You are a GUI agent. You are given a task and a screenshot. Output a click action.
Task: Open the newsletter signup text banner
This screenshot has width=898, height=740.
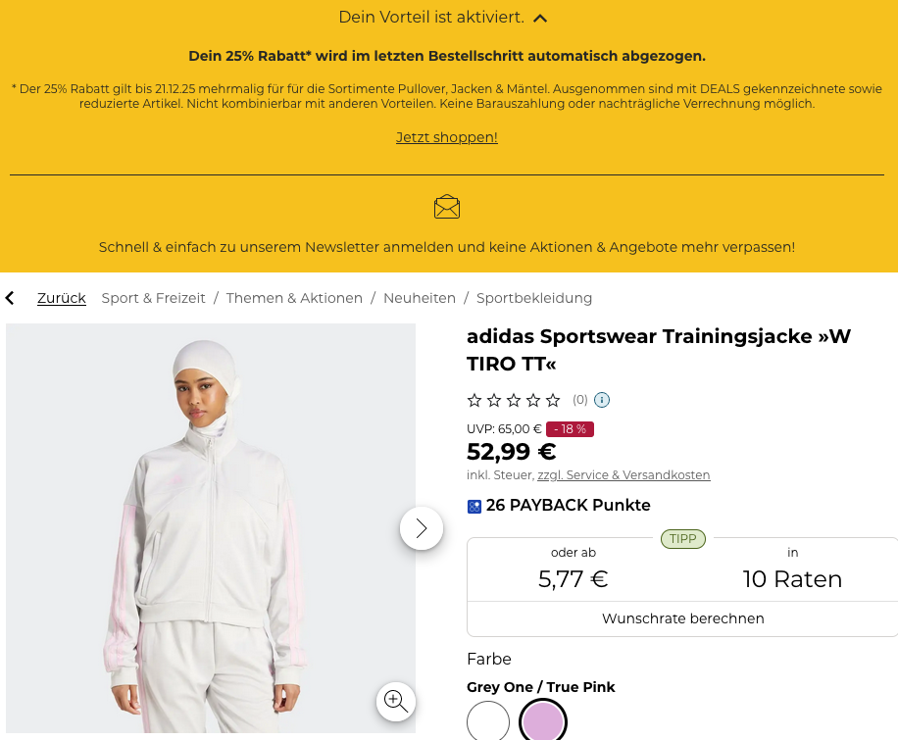coord(447,247)
